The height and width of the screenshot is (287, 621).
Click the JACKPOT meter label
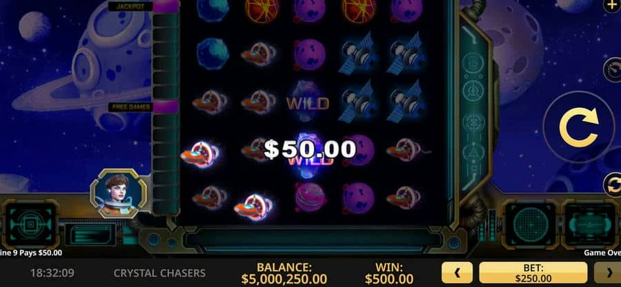coord(130,6)
